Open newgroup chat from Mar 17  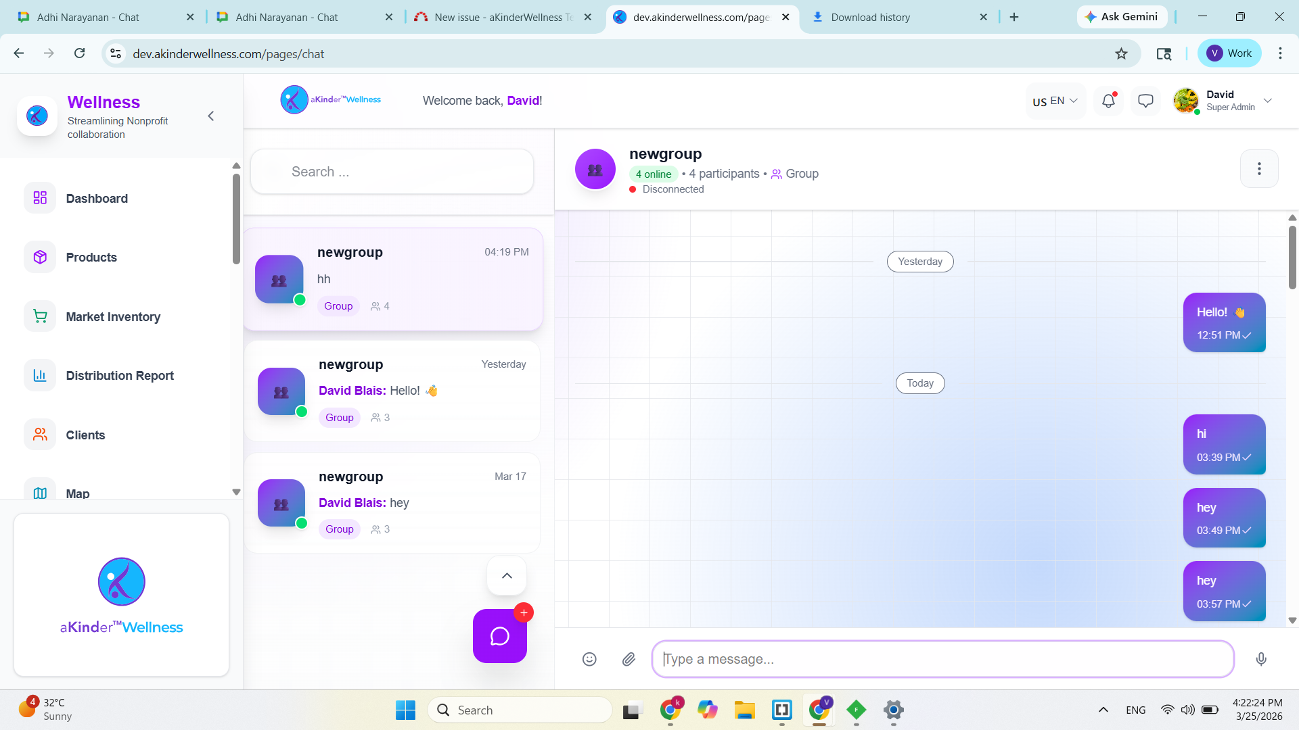392,503
